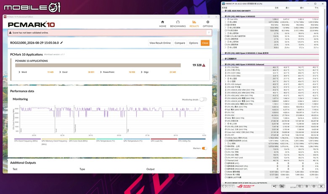Click the Compare button
The height and width of the screenshot is (194, 328).
pos(180,43)
